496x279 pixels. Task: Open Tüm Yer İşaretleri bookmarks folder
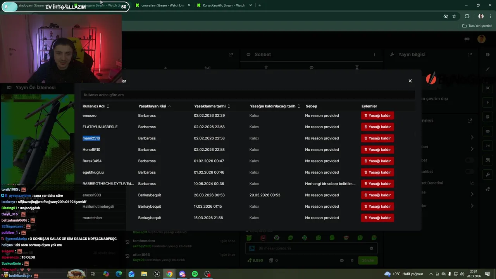(x=477, y=26)
